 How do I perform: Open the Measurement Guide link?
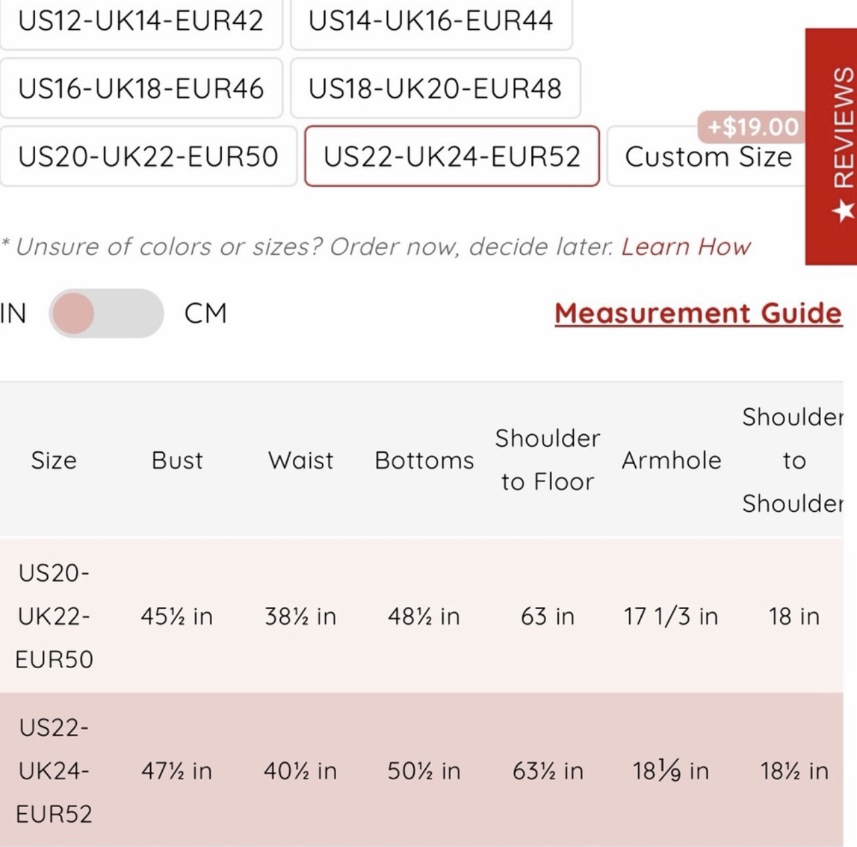pyautogui.click(x=698, y=313)
